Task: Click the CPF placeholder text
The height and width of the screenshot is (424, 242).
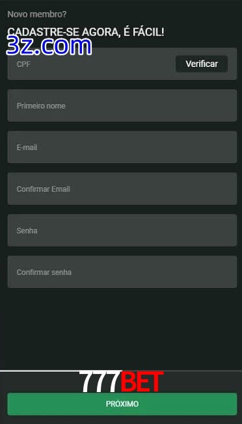Action: 23,64
